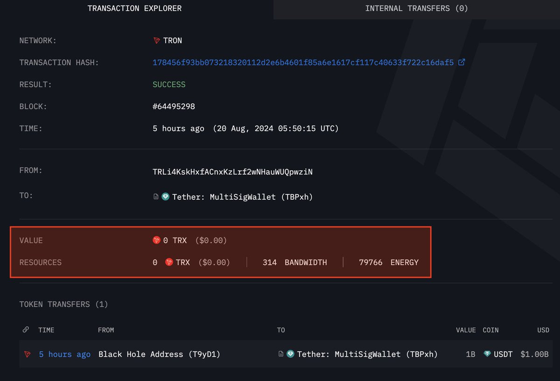Click the COIN column header
Image resolution: width=560 pixels, height=381 pixels.
click(x=490, y=330)
